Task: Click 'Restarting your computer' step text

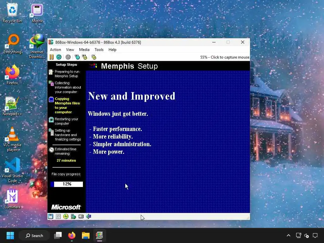Action: pos(66,121)
